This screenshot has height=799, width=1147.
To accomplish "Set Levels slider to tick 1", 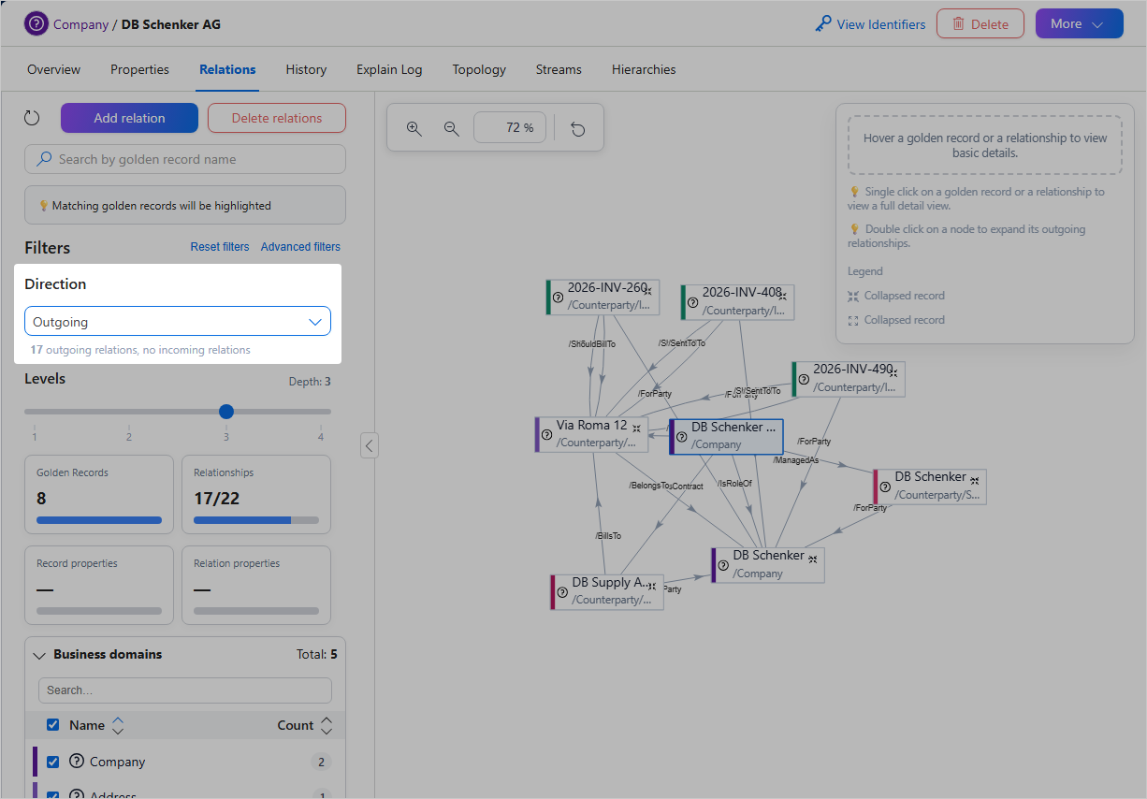I will click(x=35, y=412).
